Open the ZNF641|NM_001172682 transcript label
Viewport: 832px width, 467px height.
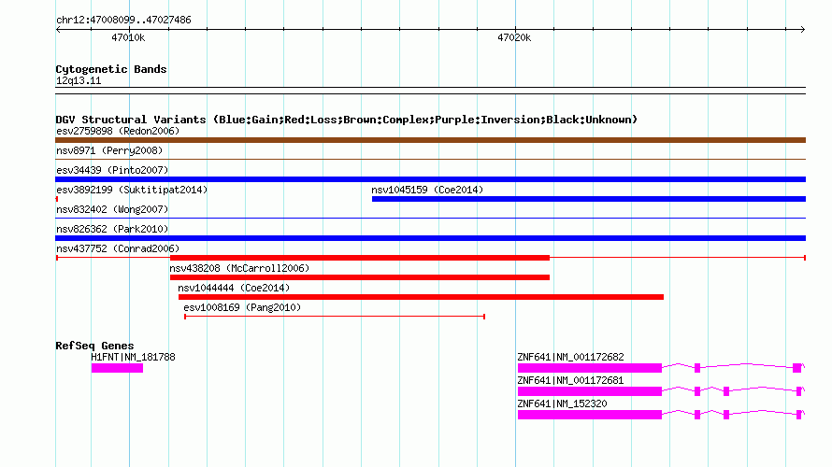(x=570, y=358)
